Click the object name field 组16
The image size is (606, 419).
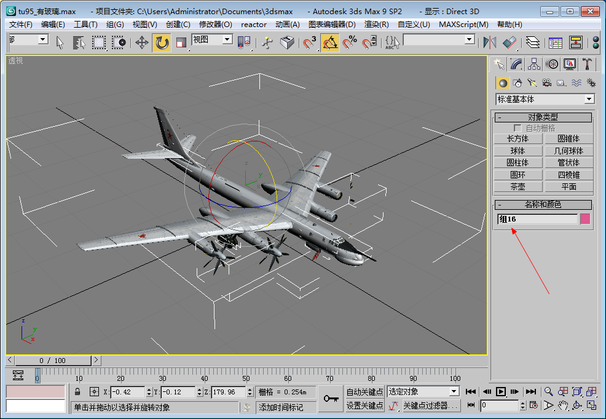[537, 219]
